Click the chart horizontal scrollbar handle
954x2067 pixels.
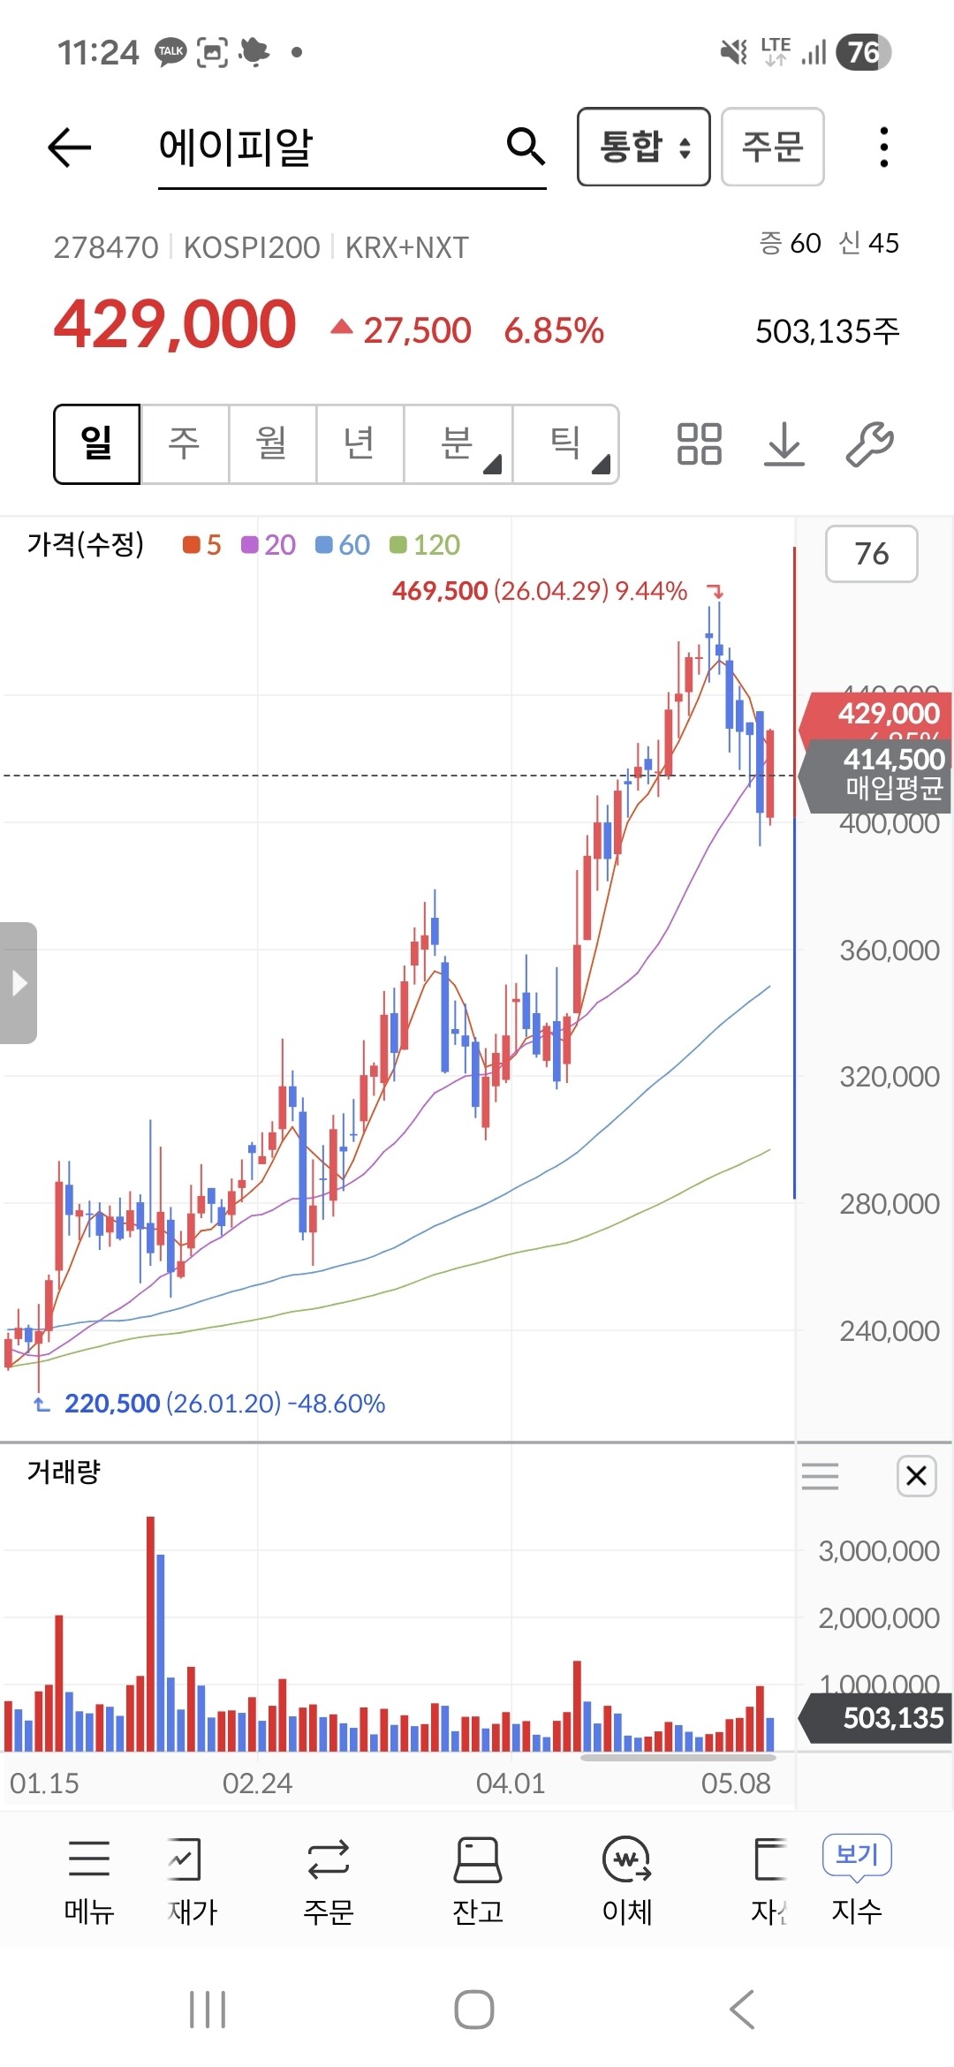678,1757
